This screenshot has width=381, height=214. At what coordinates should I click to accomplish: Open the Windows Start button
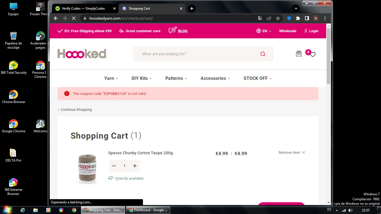(7, 210)
